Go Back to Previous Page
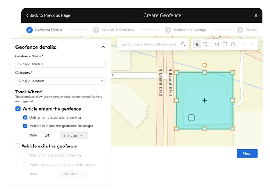This screenshot has height=194, width=270. [x=48, y=15]
